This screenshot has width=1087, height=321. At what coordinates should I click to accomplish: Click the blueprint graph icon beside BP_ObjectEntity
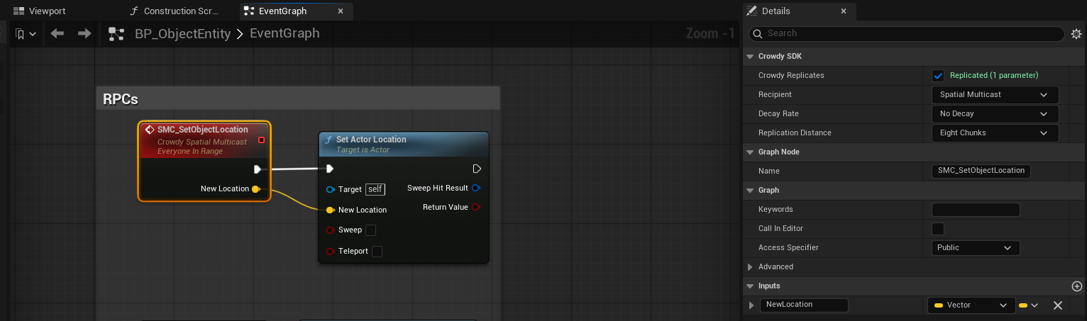point(116,33)
